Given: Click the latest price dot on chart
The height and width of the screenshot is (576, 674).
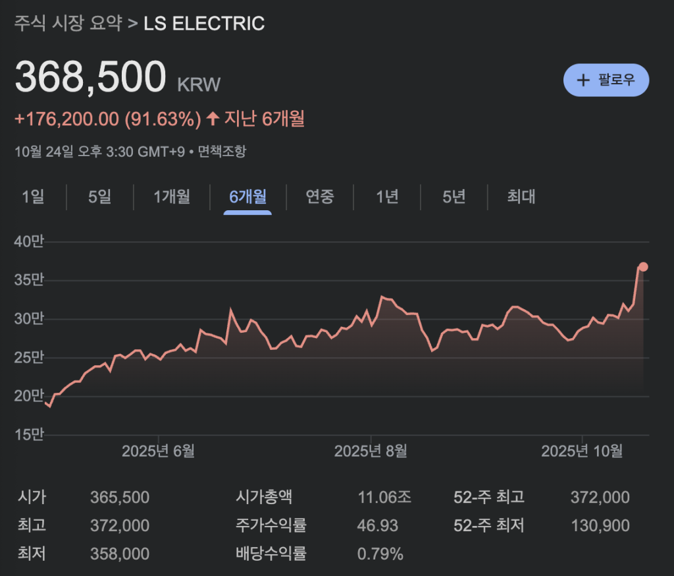Looking at the screenshot, I should [x=643, y=266].
